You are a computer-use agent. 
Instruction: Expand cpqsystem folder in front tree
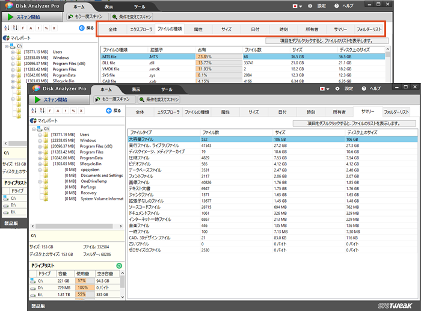click(x=40, y=170)
